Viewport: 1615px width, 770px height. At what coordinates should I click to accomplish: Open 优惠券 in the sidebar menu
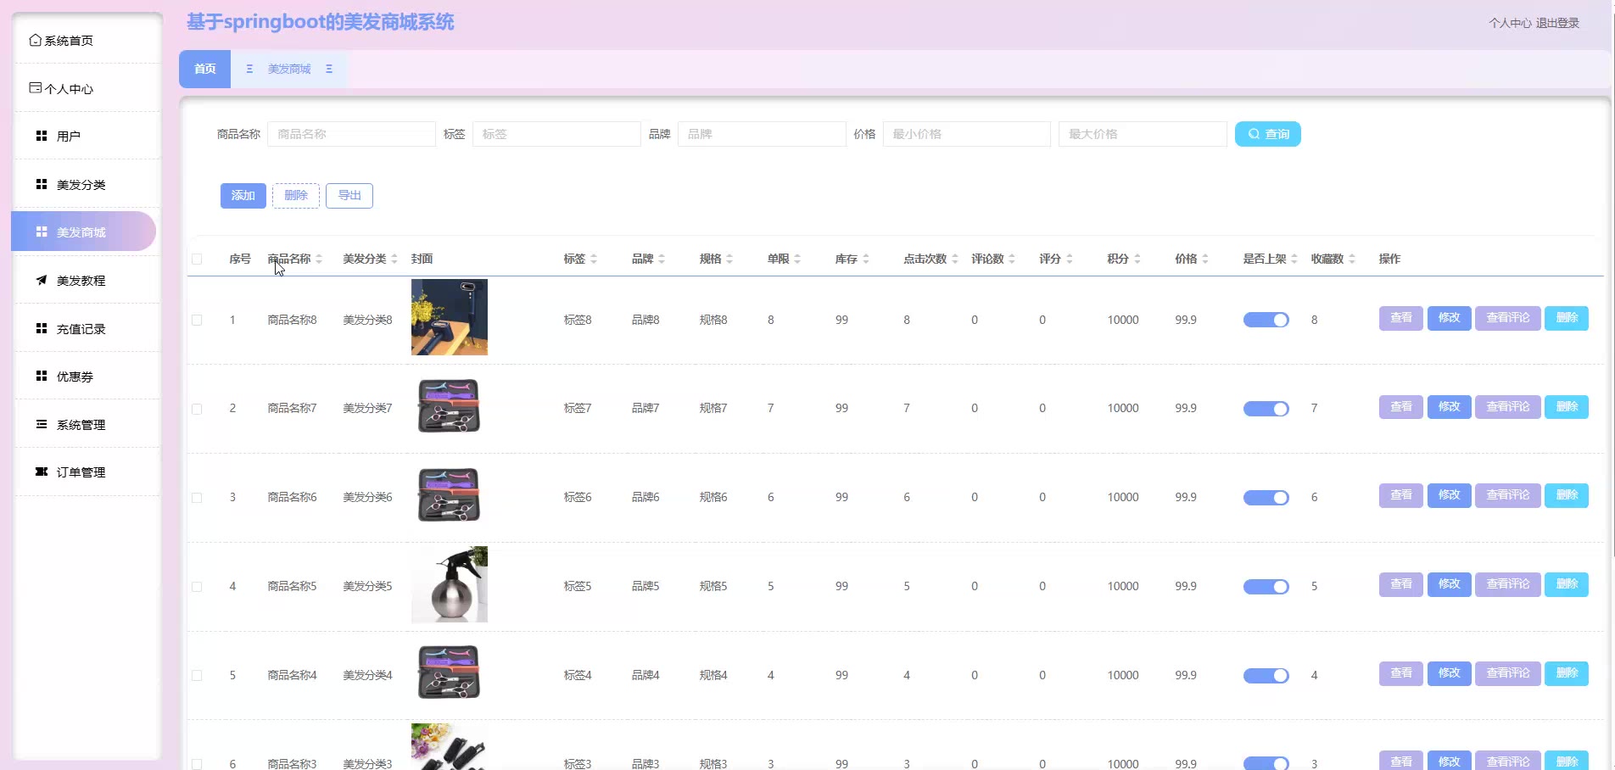(75, 377)
